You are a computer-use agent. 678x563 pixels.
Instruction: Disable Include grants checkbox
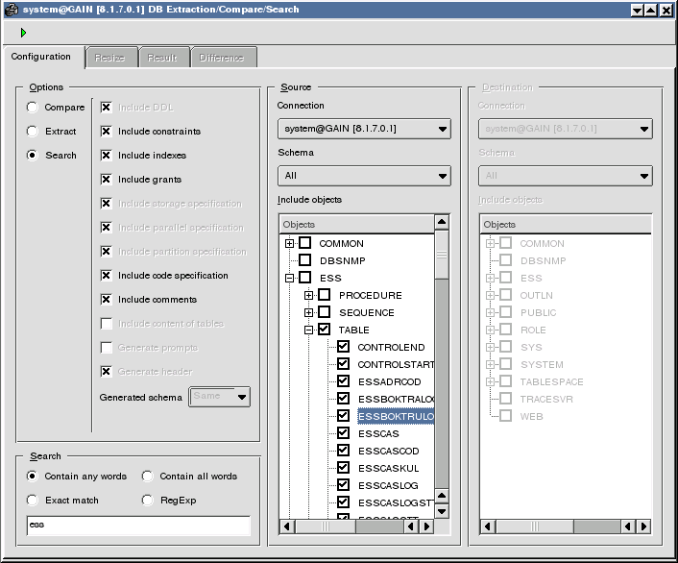pos(107,180)
